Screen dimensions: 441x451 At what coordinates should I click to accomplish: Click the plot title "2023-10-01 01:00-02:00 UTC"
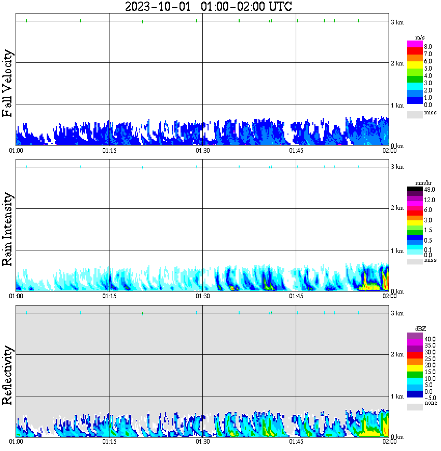coord(208,6)
